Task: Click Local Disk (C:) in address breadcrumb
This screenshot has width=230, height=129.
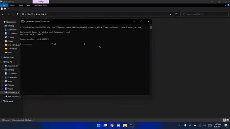Action: (x=42, y=14)
